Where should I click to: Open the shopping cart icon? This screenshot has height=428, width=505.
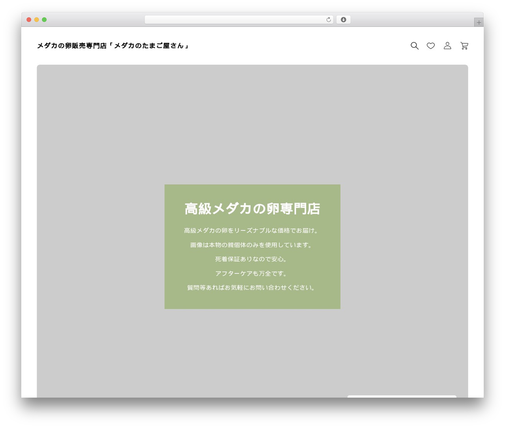464,46
